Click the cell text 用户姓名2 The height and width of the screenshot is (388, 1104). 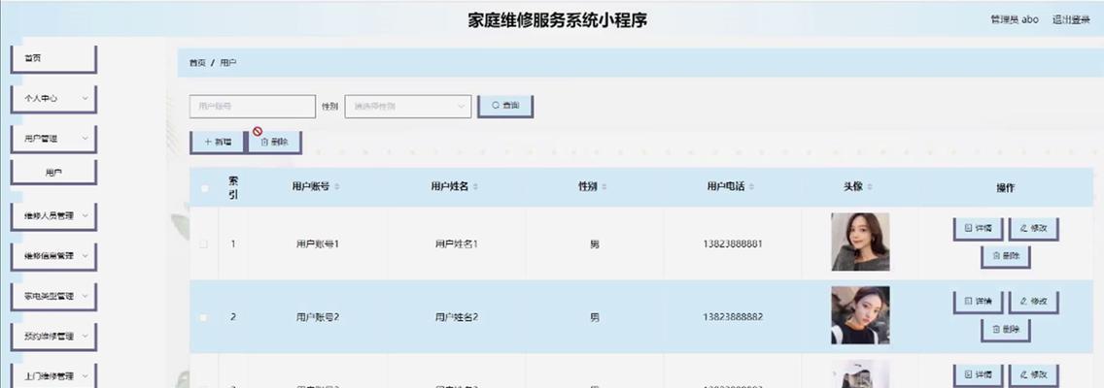tap(456, 317)
